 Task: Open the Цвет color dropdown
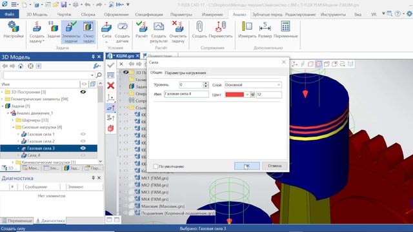point(247,95)
